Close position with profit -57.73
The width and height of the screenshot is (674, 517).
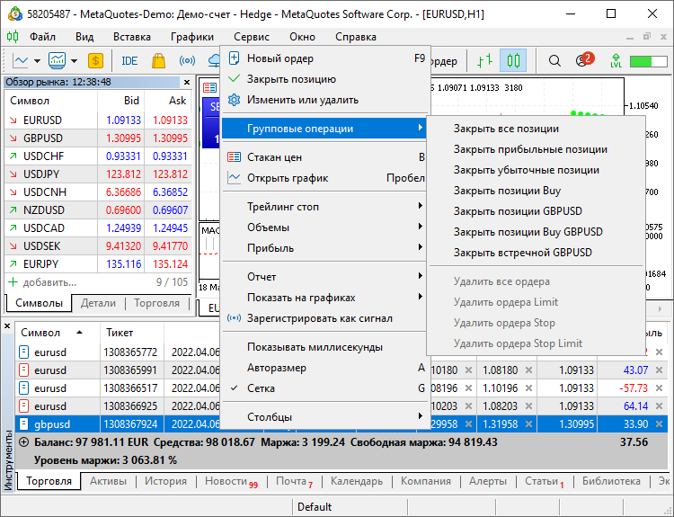click(659, 388)
